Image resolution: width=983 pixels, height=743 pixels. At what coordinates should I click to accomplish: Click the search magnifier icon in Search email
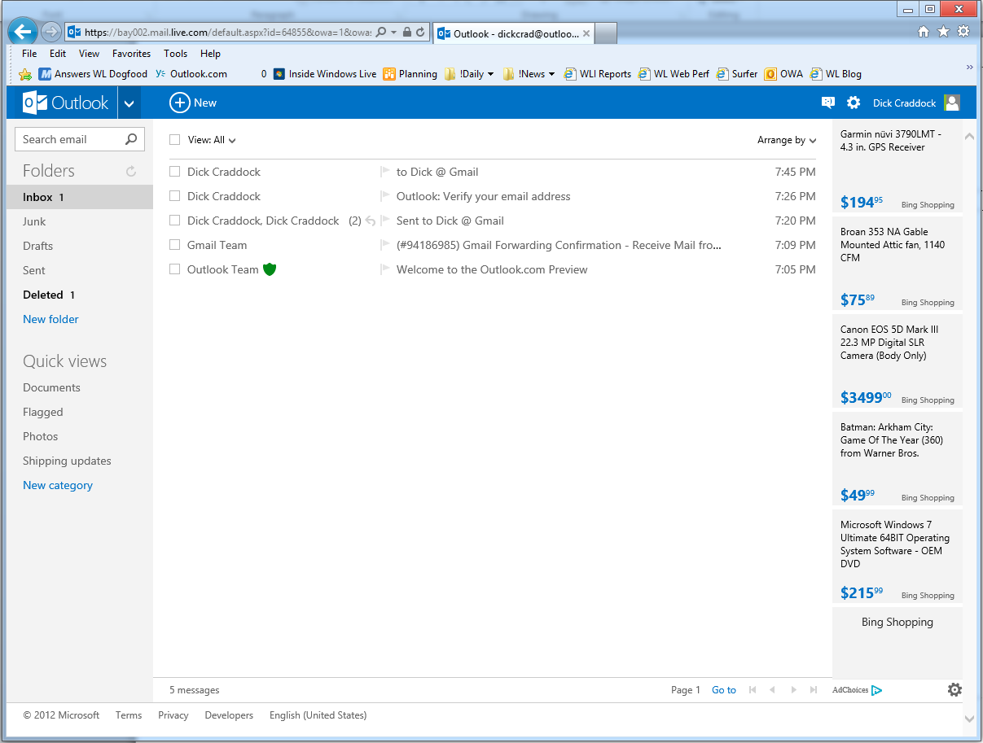click(x=131, y=139)
